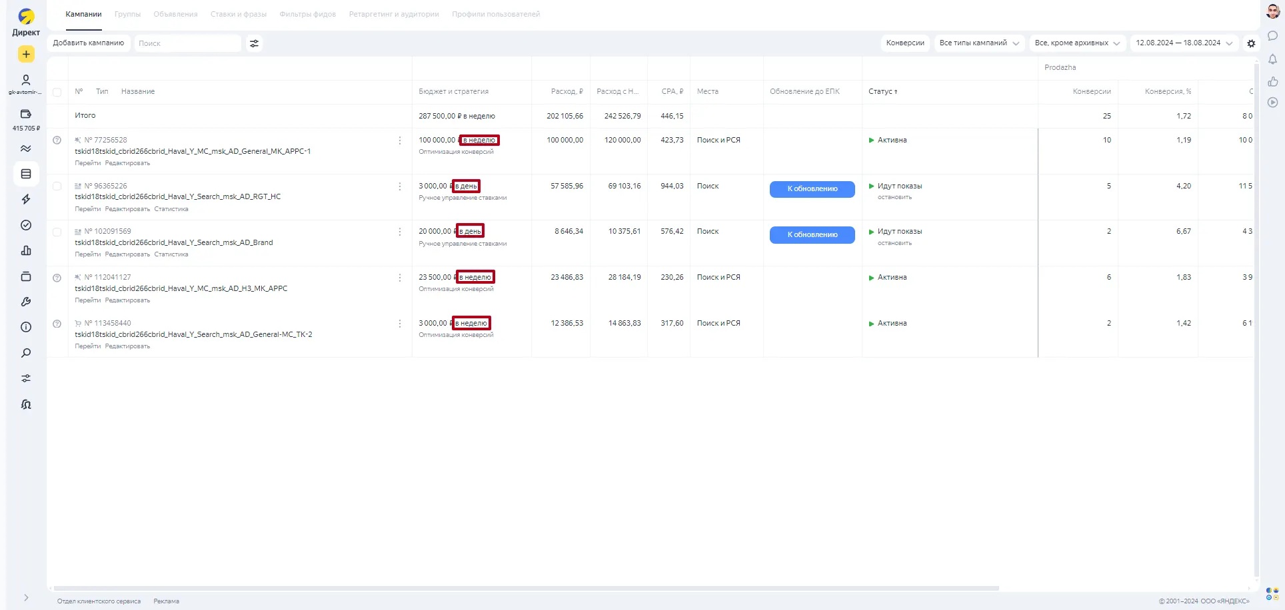
Task: Click the gear table settings icon
Action: pos(1251,43)
